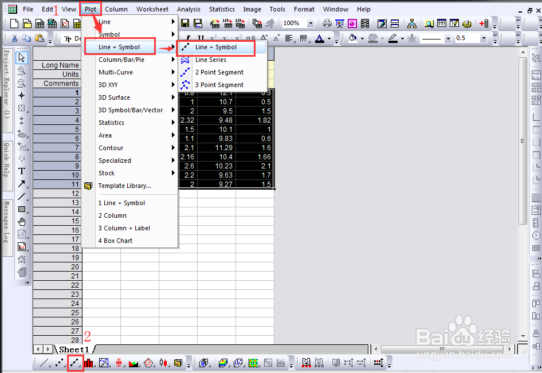Screen dimensions: 542x373
Task: Click the Scatter plot icon in bottom toolbar
Action: point(60,363)
